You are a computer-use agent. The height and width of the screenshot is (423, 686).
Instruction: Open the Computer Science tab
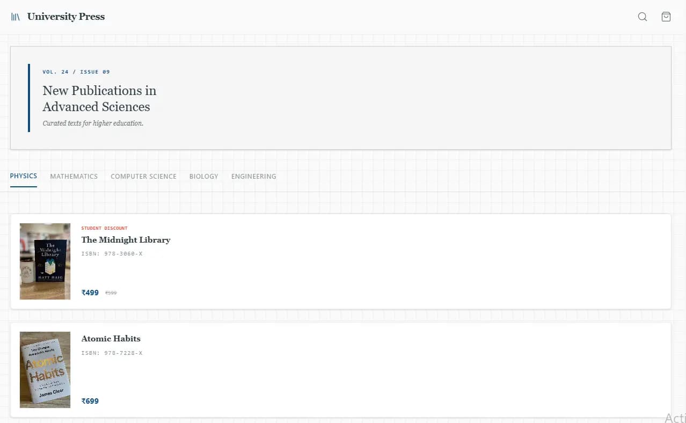[143, 176]
